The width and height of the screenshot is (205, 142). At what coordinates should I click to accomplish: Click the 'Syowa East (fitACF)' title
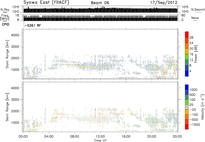tap(46, 3)
